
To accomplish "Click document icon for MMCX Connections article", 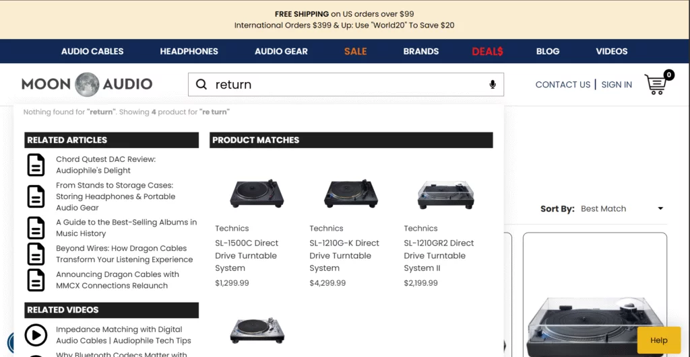I will (x=36, y=280).
